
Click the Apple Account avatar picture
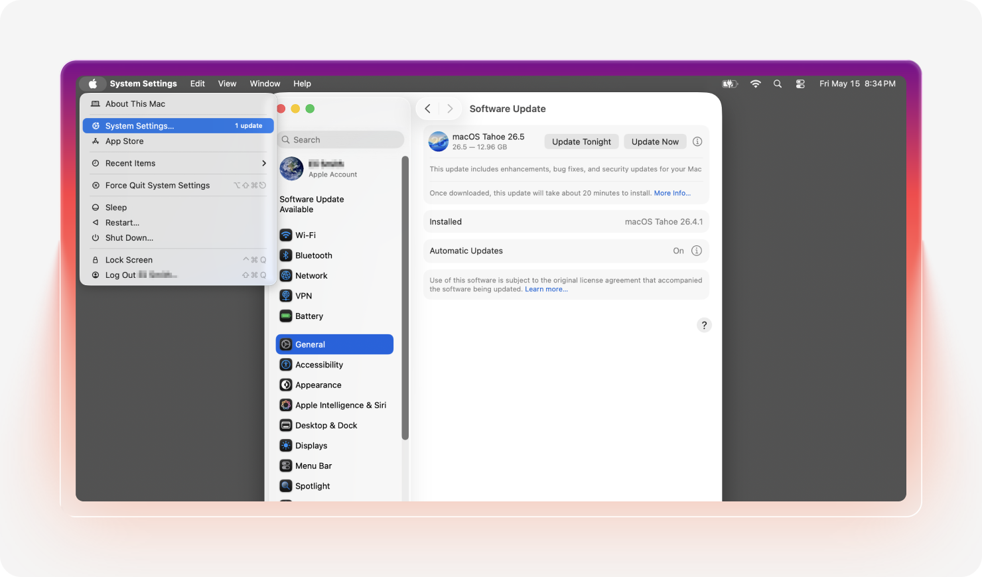291,168
